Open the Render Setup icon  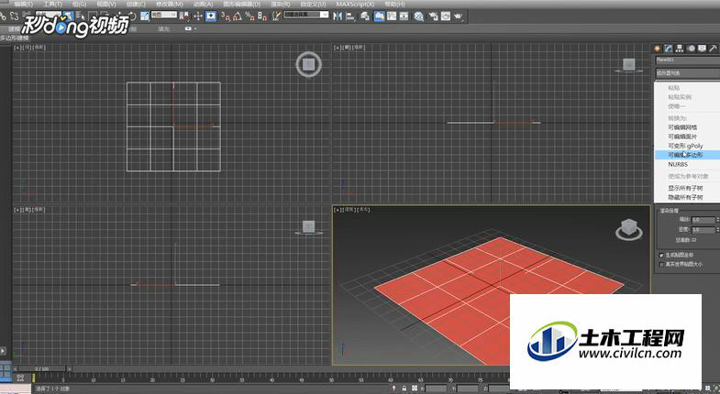click(433, 16)
